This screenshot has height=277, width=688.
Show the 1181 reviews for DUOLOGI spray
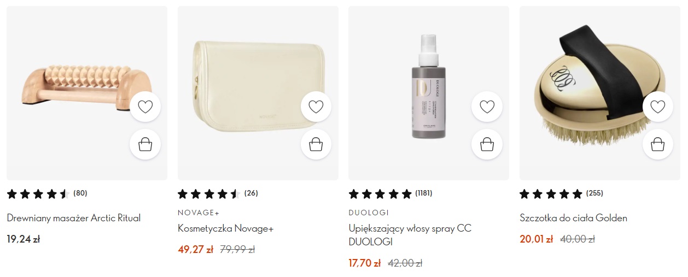click(x=390, y=193)
